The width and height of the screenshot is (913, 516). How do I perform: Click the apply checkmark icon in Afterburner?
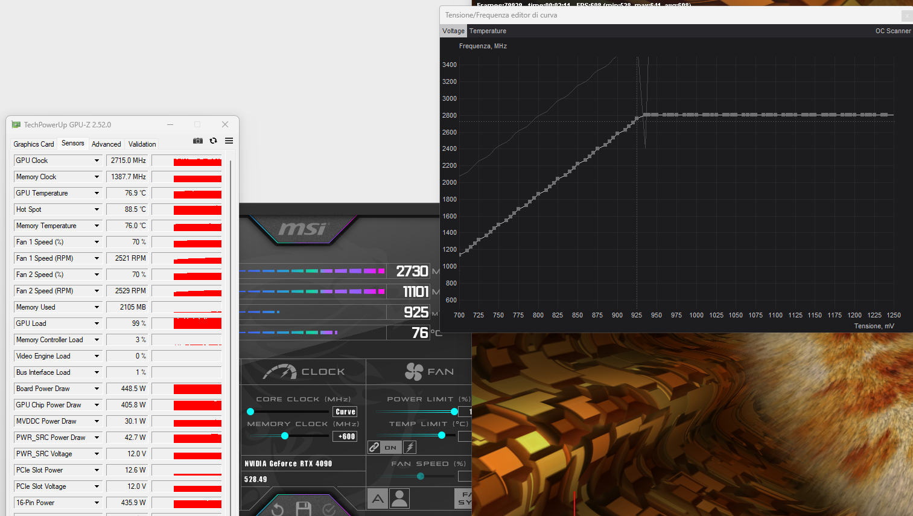[x=329, y=509]
